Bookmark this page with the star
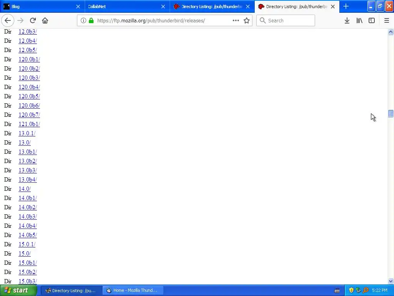Image resolution: width=394 pixels, height=296 pixels. point(247,21)
